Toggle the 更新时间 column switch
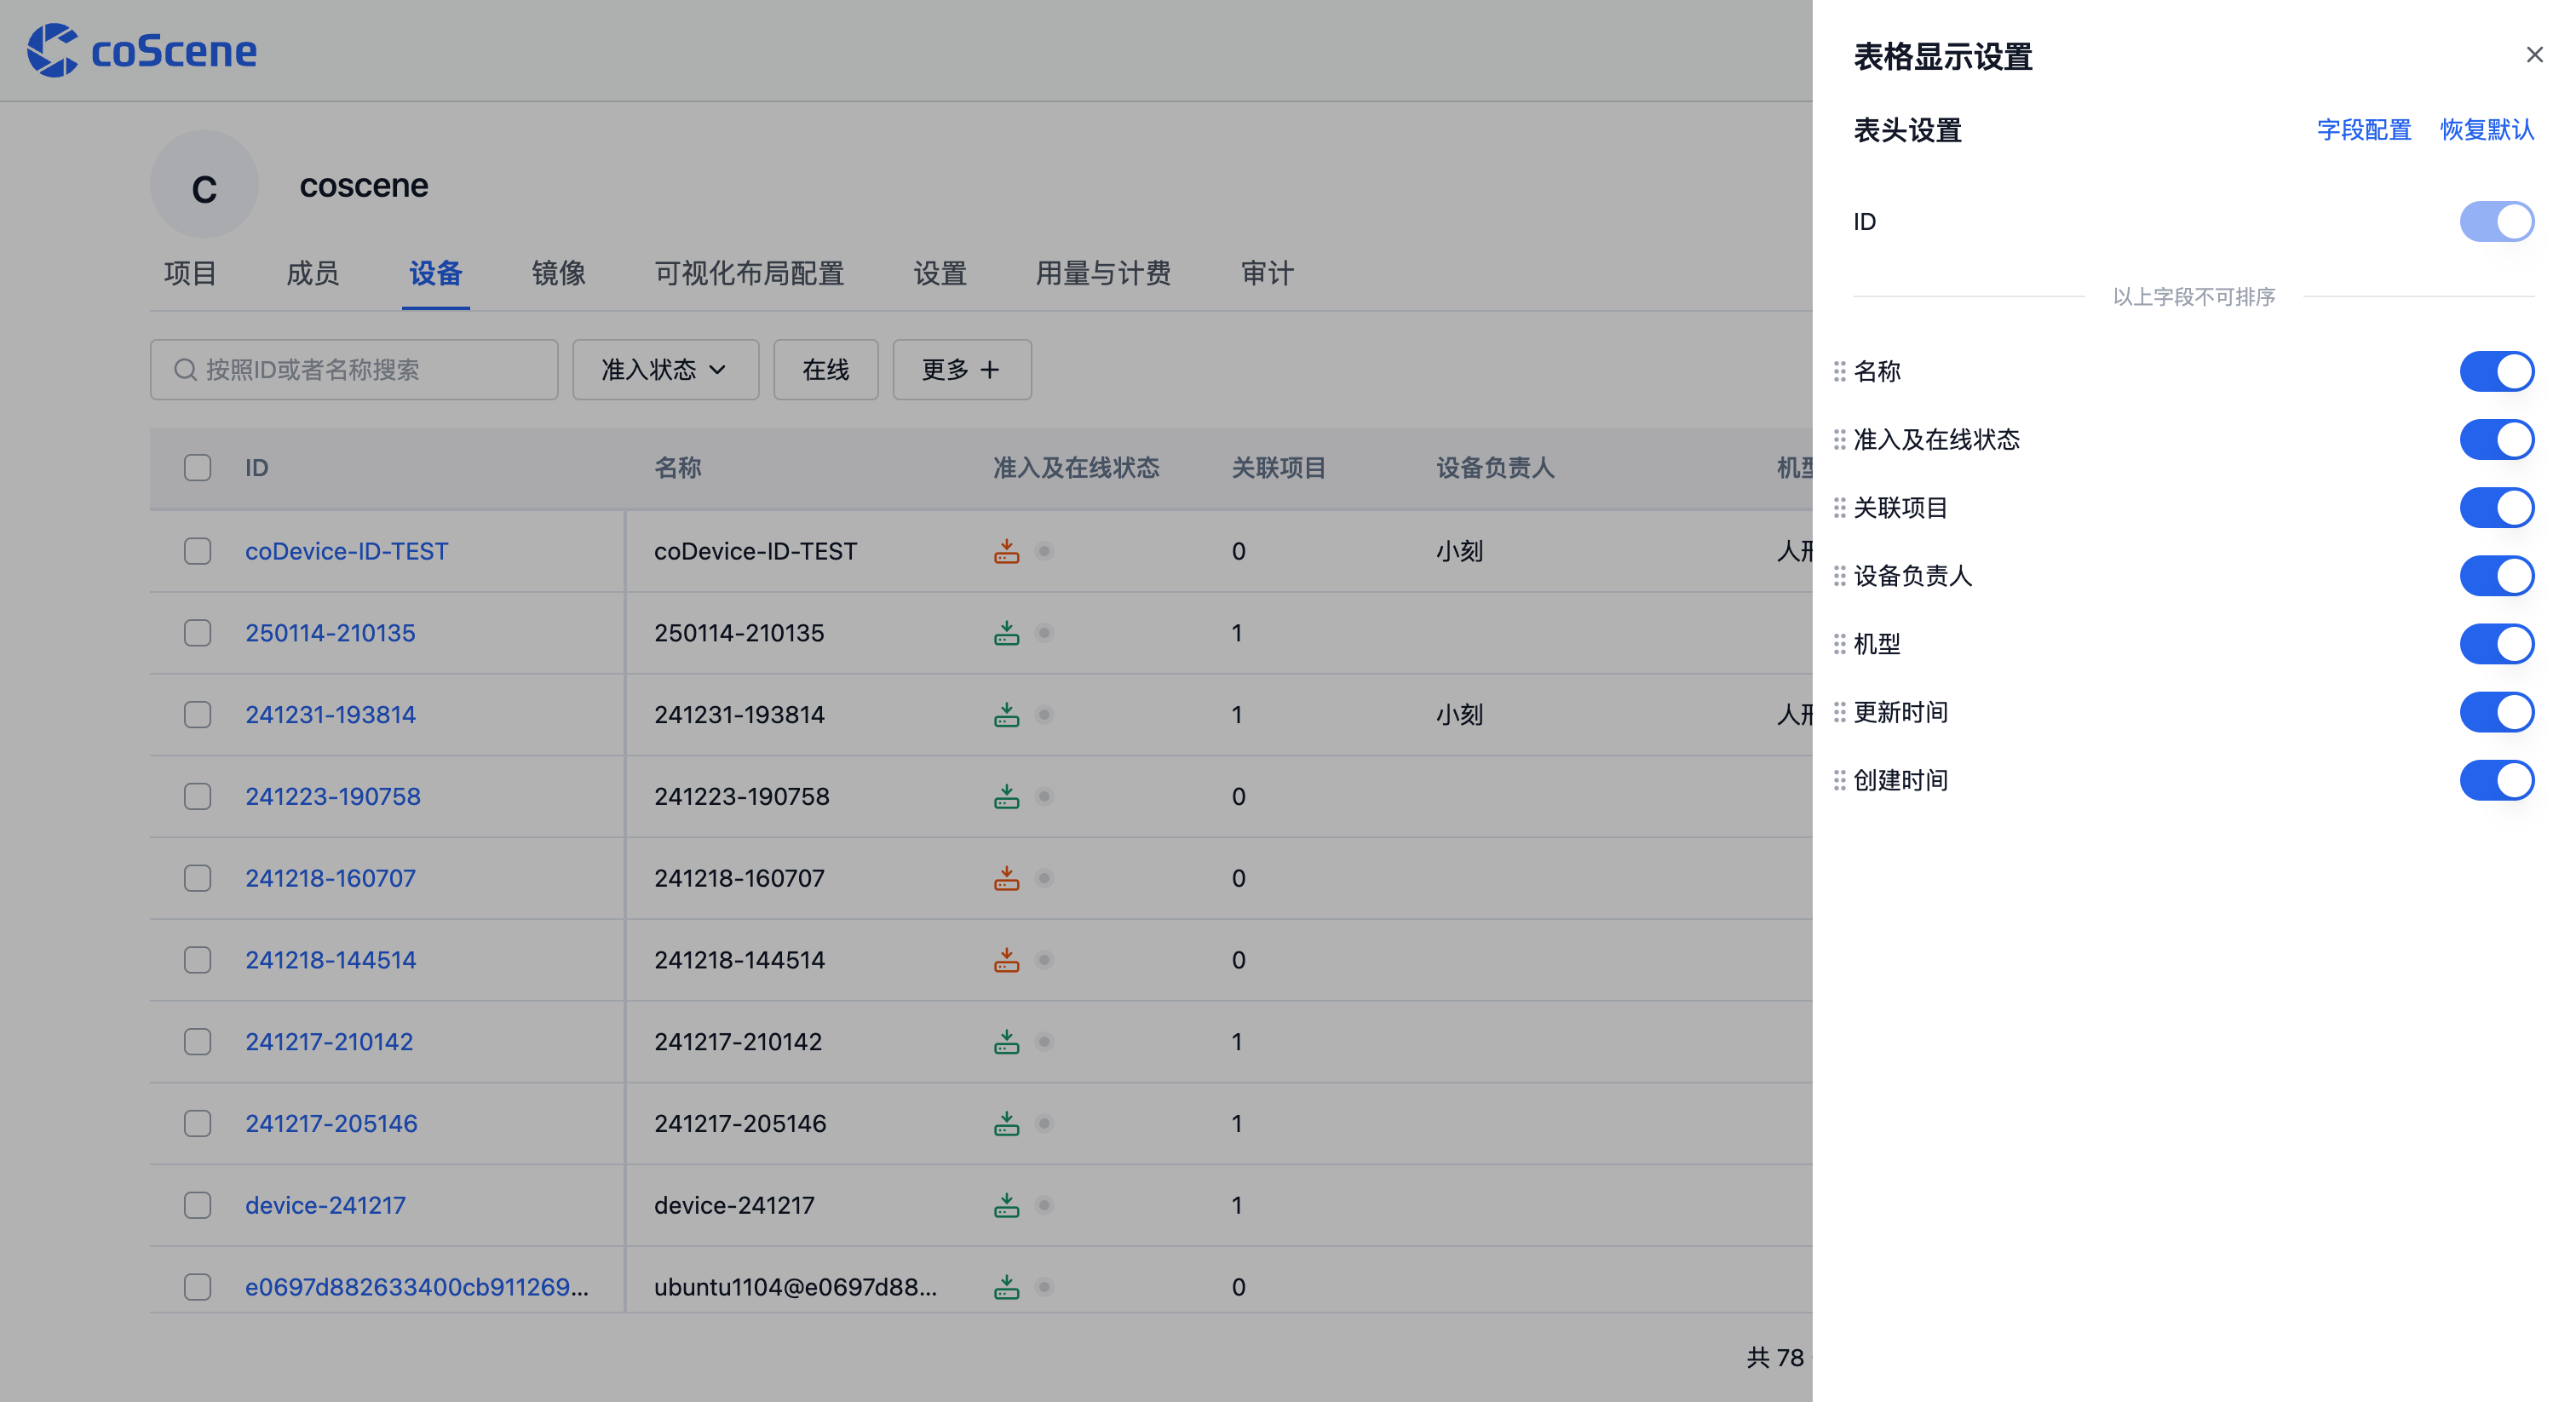The height and width of the screenshot is (1402, 2576). click(2496, 712)
